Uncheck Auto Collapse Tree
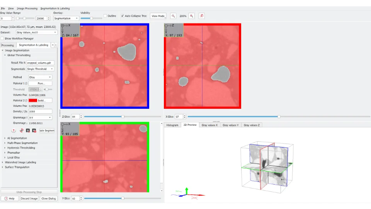The width and height of the screenshot is (371, 209). tap(123, 16)
